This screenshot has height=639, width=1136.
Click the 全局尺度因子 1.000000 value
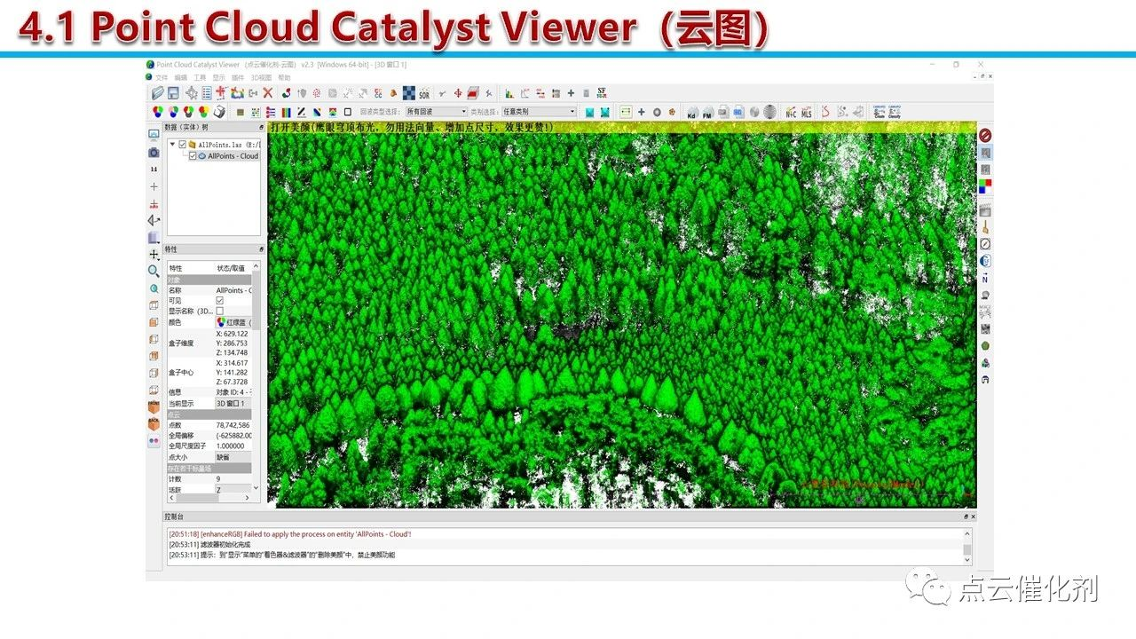[x=230, y=446]
